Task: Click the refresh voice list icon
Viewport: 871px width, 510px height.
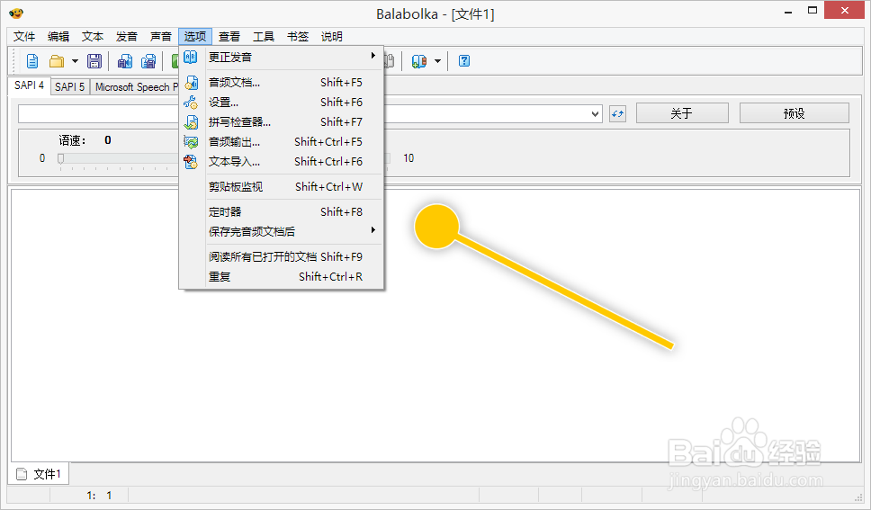Action: (x=617, y=114)
